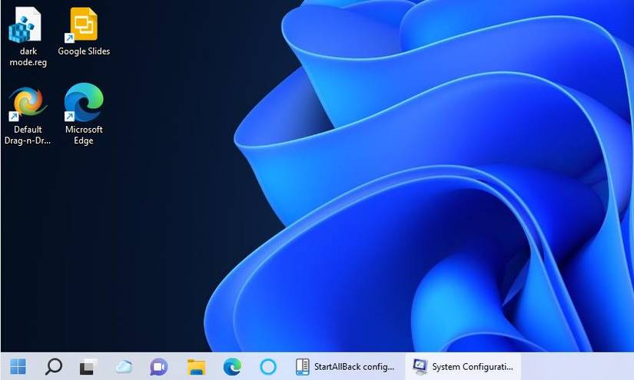Open Task View from the taskbar

[88, 367]
